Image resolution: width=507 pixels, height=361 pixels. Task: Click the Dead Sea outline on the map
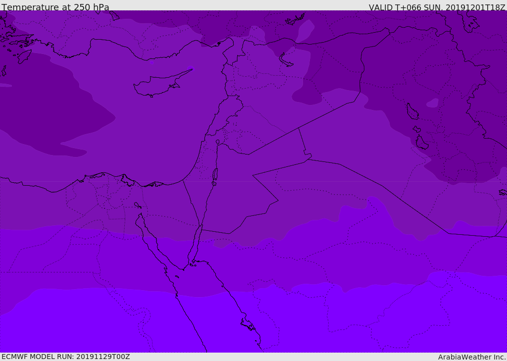click(x=215, y=175)
